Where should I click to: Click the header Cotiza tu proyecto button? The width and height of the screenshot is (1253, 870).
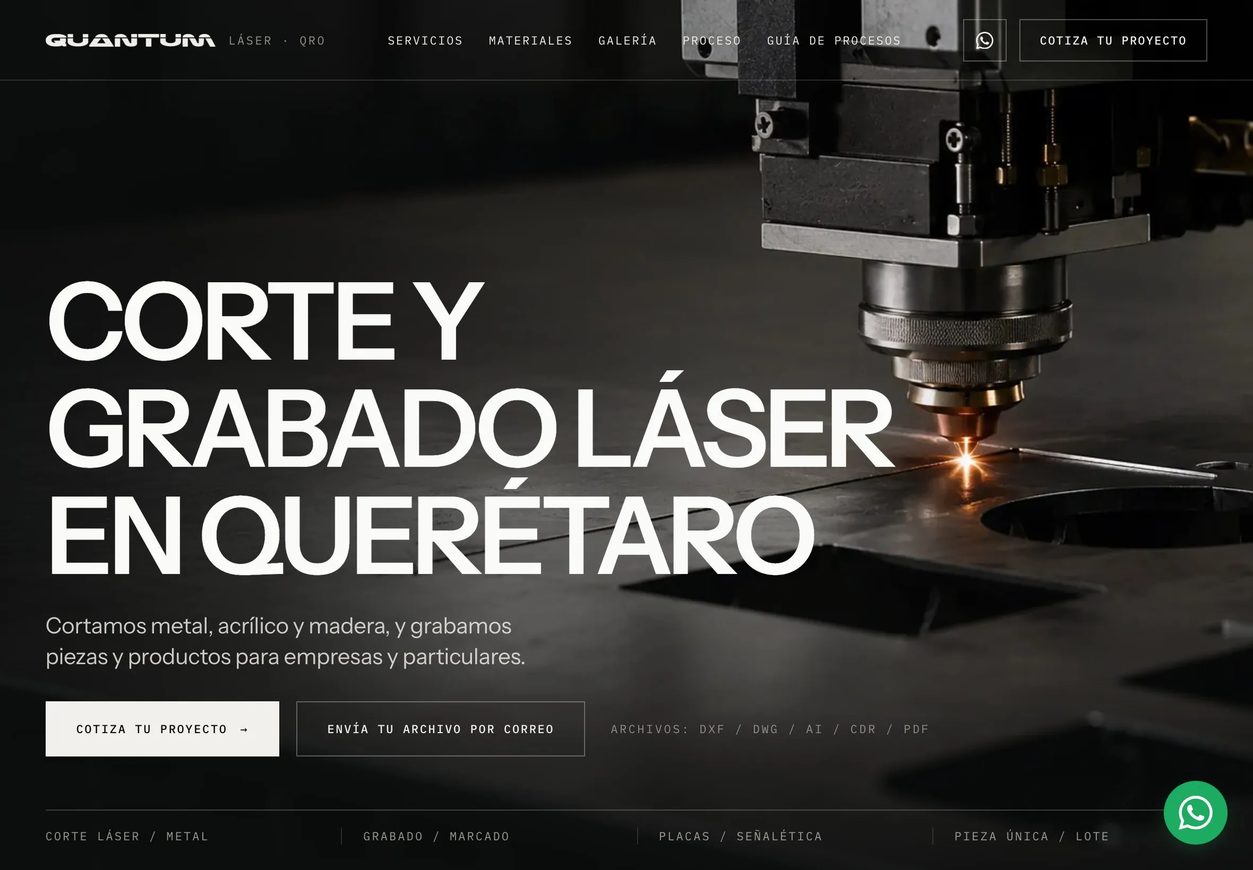(x=1113, y=40)
